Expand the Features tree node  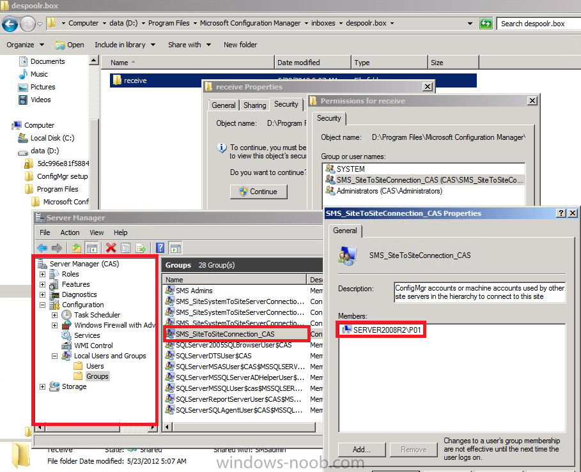pos(43,285)
